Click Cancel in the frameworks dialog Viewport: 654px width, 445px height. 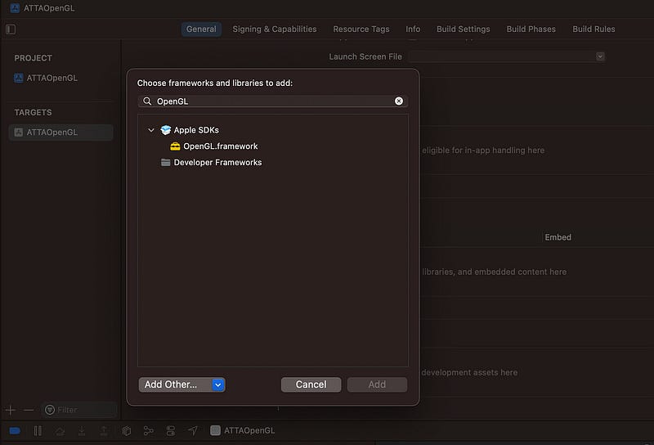311,384
